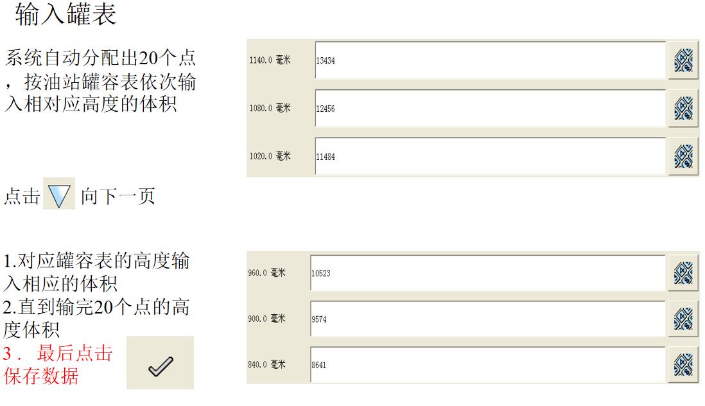Click the 840.0 毫米 height label

[266, 365]
